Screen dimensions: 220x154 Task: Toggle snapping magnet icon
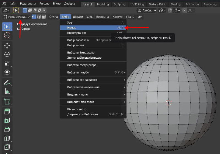point(170,10)
